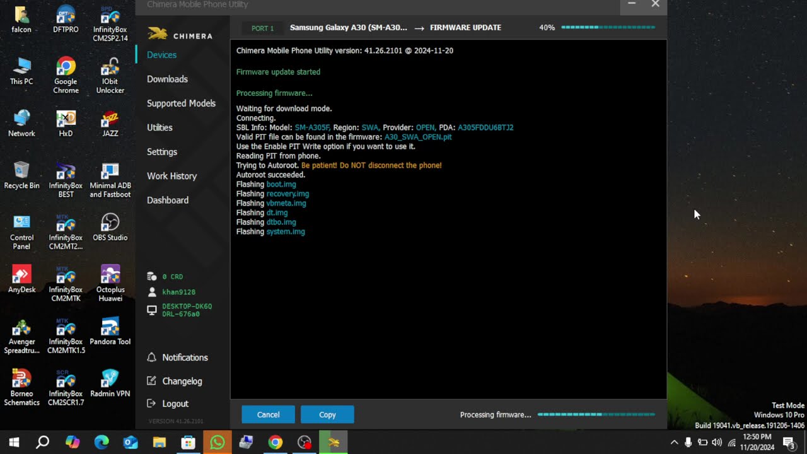Image resolution: width=807 pixels, height=454 pixels.
Task: Click system.img in the flashing log
Action: (286, 231)
